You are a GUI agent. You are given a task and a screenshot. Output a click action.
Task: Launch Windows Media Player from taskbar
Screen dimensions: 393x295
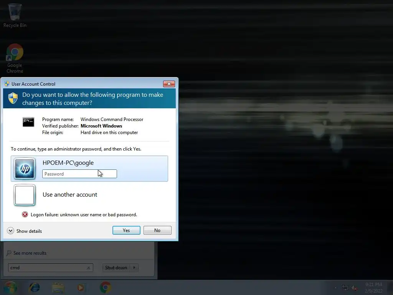tap(81, 288)
